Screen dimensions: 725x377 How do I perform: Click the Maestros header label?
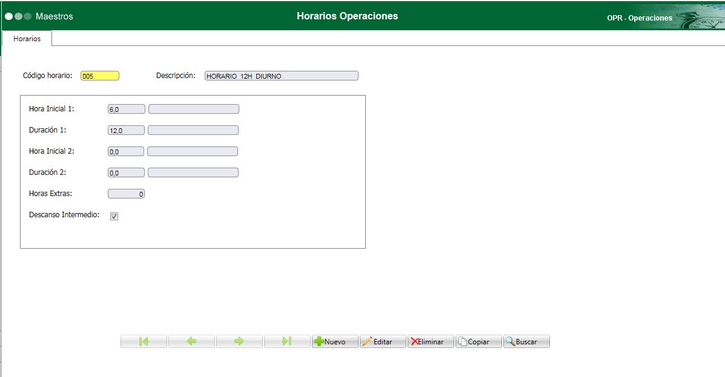point(54,16)
